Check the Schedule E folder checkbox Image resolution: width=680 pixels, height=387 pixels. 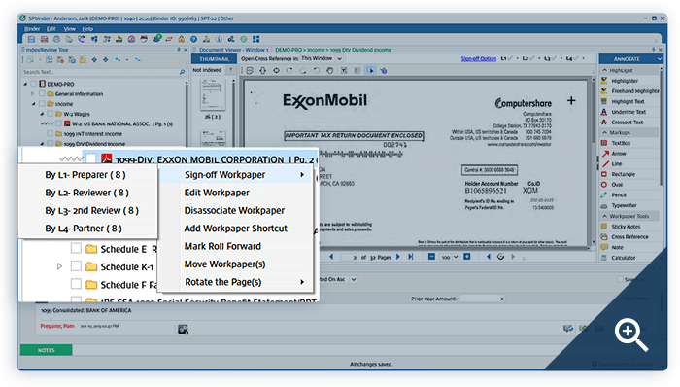click(x=76, y=249)
